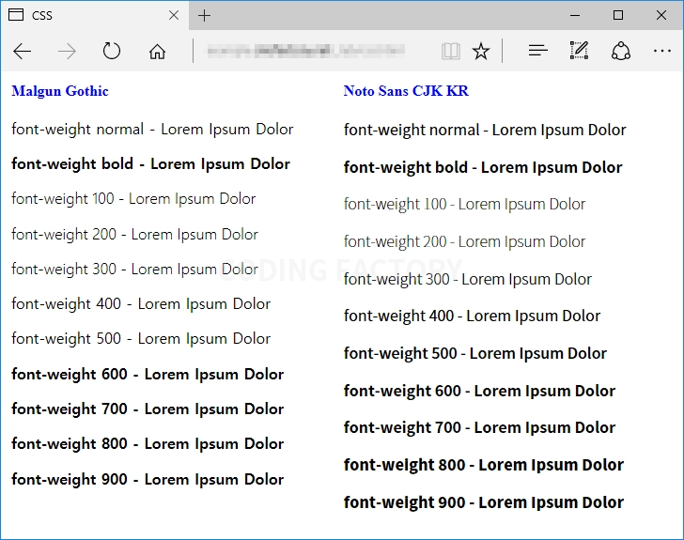This screenshot has width=684, height=540.
Task: Open the Share icon
Action: 621,51
